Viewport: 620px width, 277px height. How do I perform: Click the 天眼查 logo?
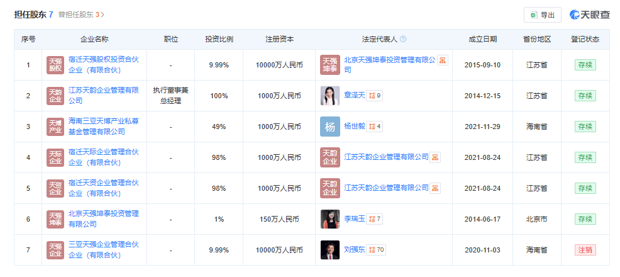tap(589, 14)
